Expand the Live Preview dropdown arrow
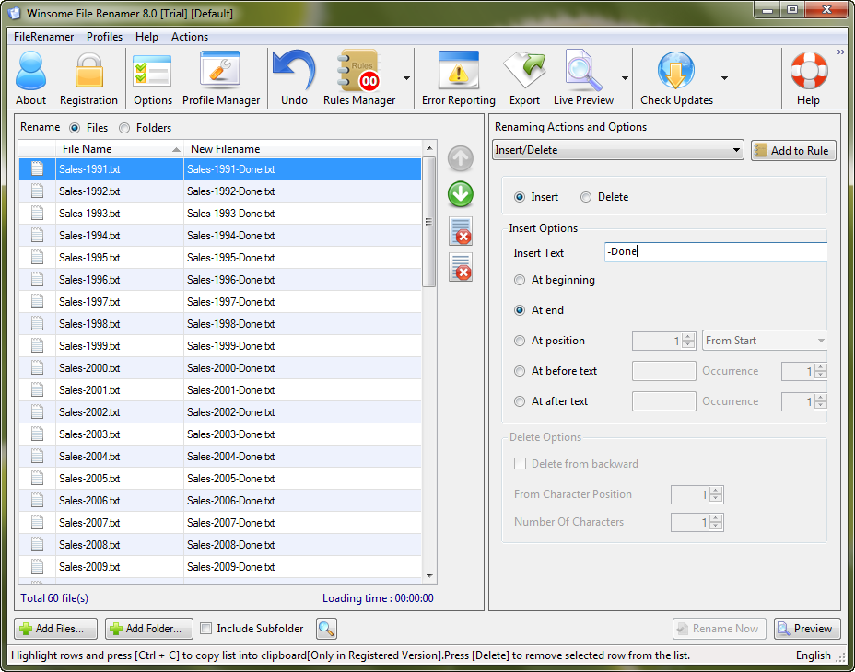 [625, 78]
